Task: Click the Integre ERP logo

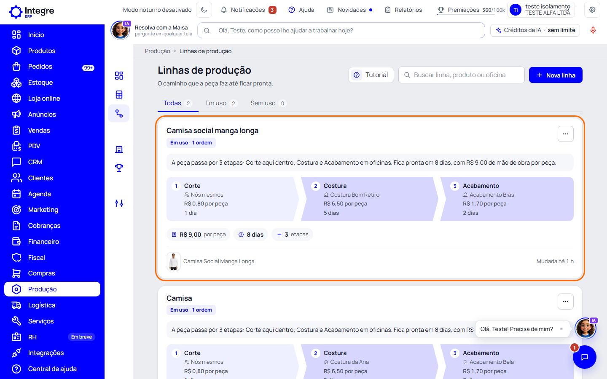Action: coord(32,11)
